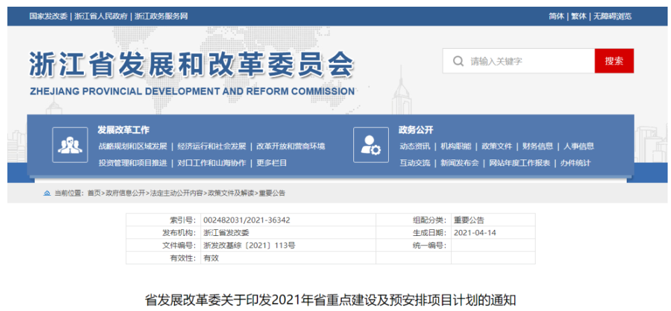
Task: Enable 无障碍浏览 mode
Action: click(x=611, y=16)
